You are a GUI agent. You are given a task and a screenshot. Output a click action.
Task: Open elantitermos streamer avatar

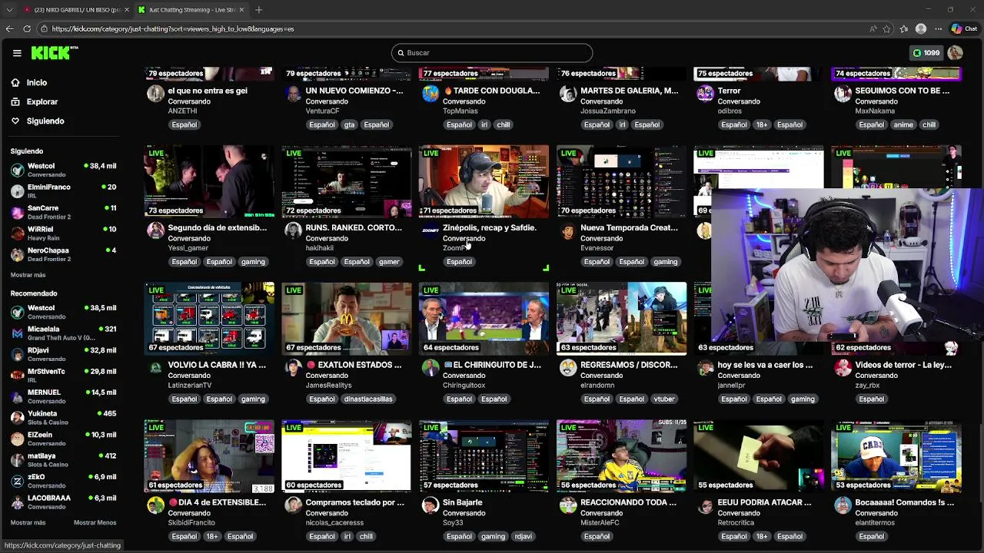[843, 505]
